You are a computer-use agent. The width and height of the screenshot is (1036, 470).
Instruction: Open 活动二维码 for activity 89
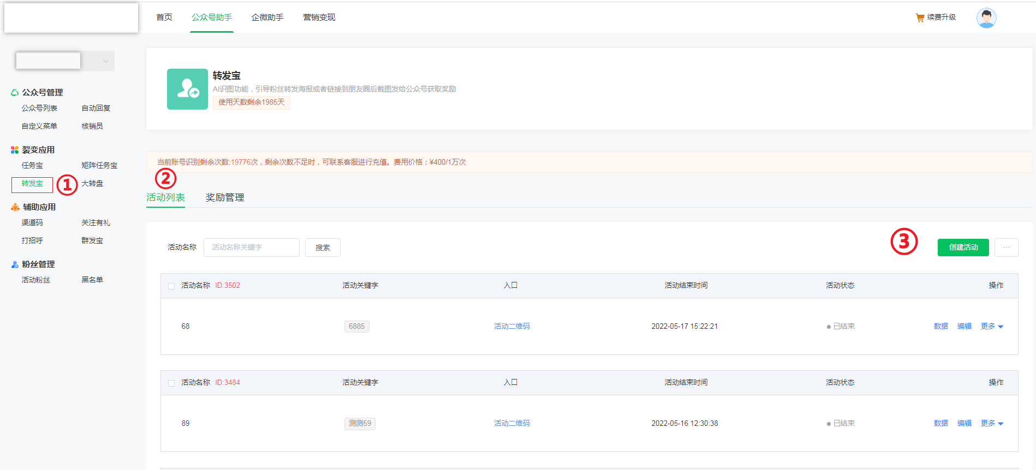[x=512, y=423]
